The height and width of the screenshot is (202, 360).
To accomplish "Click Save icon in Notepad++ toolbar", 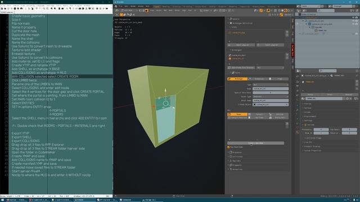I will point(8,8).
